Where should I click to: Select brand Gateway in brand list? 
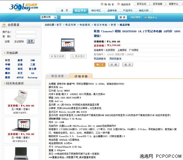click(33, 77)
